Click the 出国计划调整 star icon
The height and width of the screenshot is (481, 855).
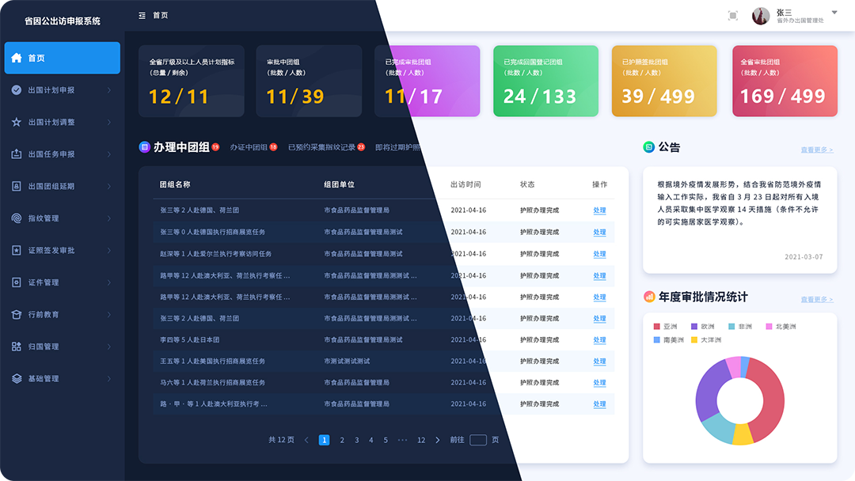tap(17, 123)
